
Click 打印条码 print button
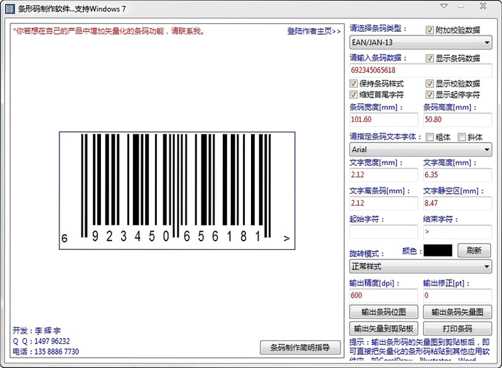coord(457,328)
